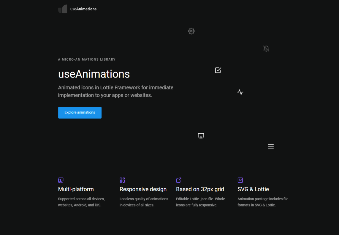Click the airplay screen icon
The width and height of the screenshot is (339, 235).
(201, 136)
